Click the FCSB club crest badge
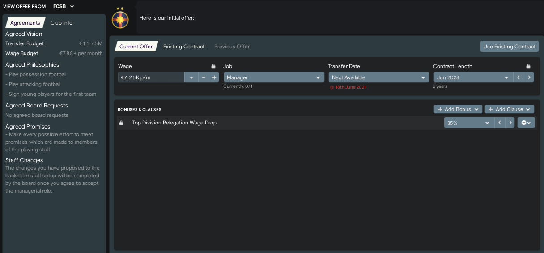Viewport: 544px width, 253px height. 120,18
